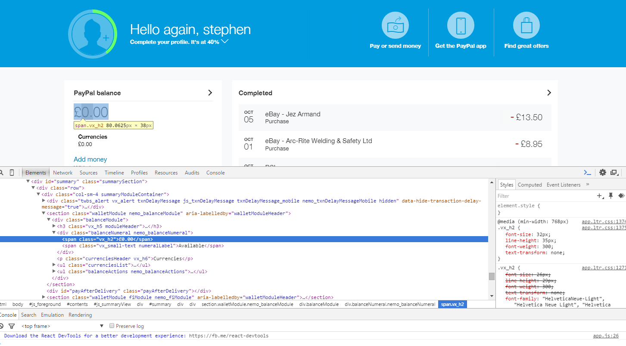Expand the profile completion chevron
This screenshot has height=346, width=626.
pyautogui.click(x=224, y=42)
